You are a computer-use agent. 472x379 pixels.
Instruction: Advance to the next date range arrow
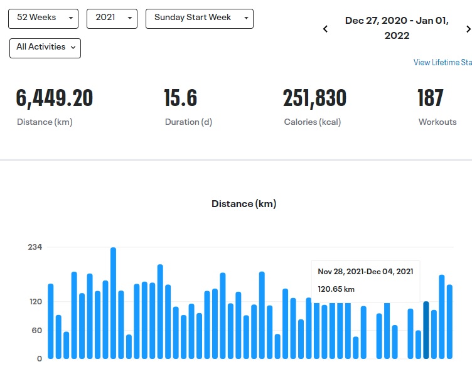pyautogui.click(x=468, y=29)
